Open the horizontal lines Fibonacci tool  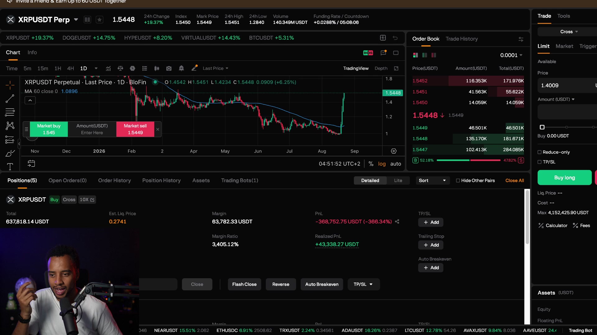pos(10,112)
